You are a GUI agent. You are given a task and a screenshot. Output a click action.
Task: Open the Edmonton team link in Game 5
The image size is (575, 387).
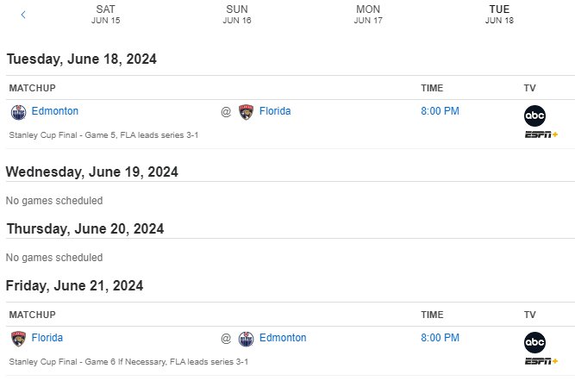click(55, 111)
